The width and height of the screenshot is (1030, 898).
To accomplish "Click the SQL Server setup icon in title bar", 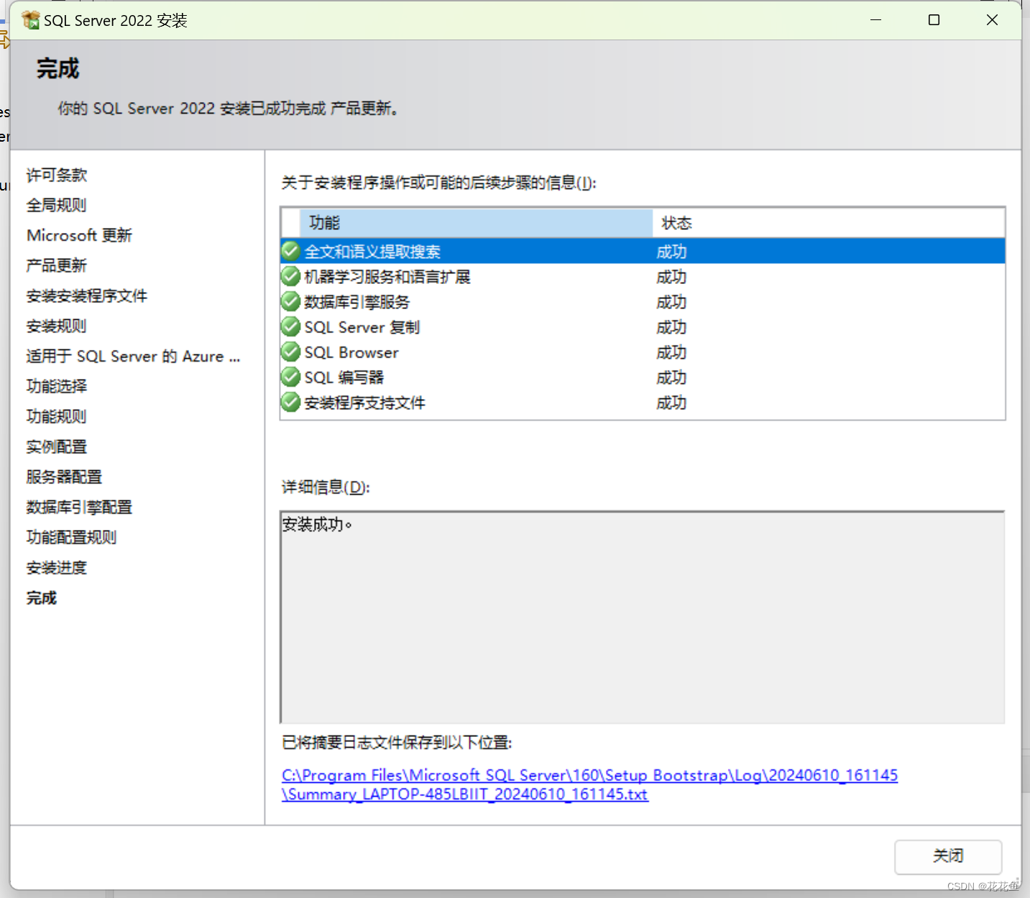I will (x=31, y=20).
